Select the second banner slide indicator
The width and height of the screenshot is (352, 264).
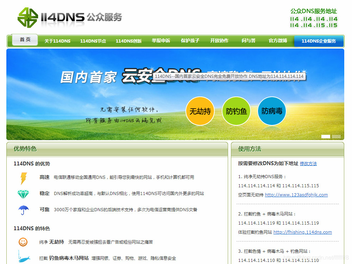pyautogui.click(x=336, y=137)
